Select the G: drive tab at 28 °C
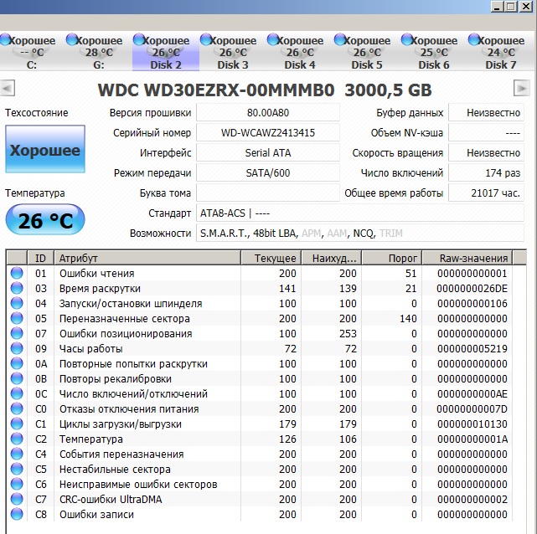 click(99, 52)
